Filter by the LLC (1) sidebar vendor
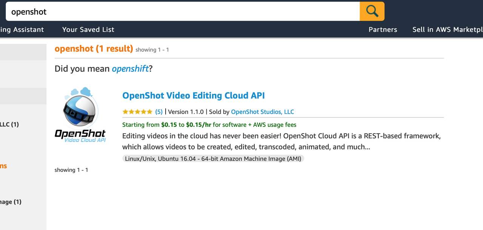The width and height of the screenshot is (483, 230). click(x=9, y=124)
